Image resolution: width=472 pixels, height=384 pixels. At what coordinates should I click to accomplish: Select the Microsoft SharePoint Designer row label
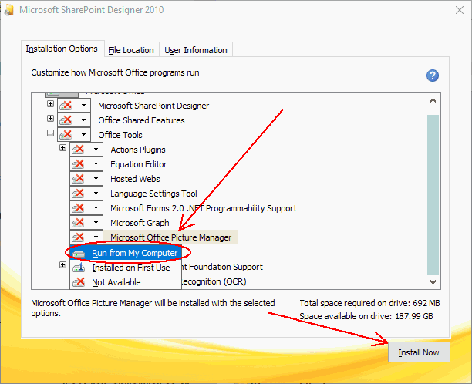(x=153, y=106)
